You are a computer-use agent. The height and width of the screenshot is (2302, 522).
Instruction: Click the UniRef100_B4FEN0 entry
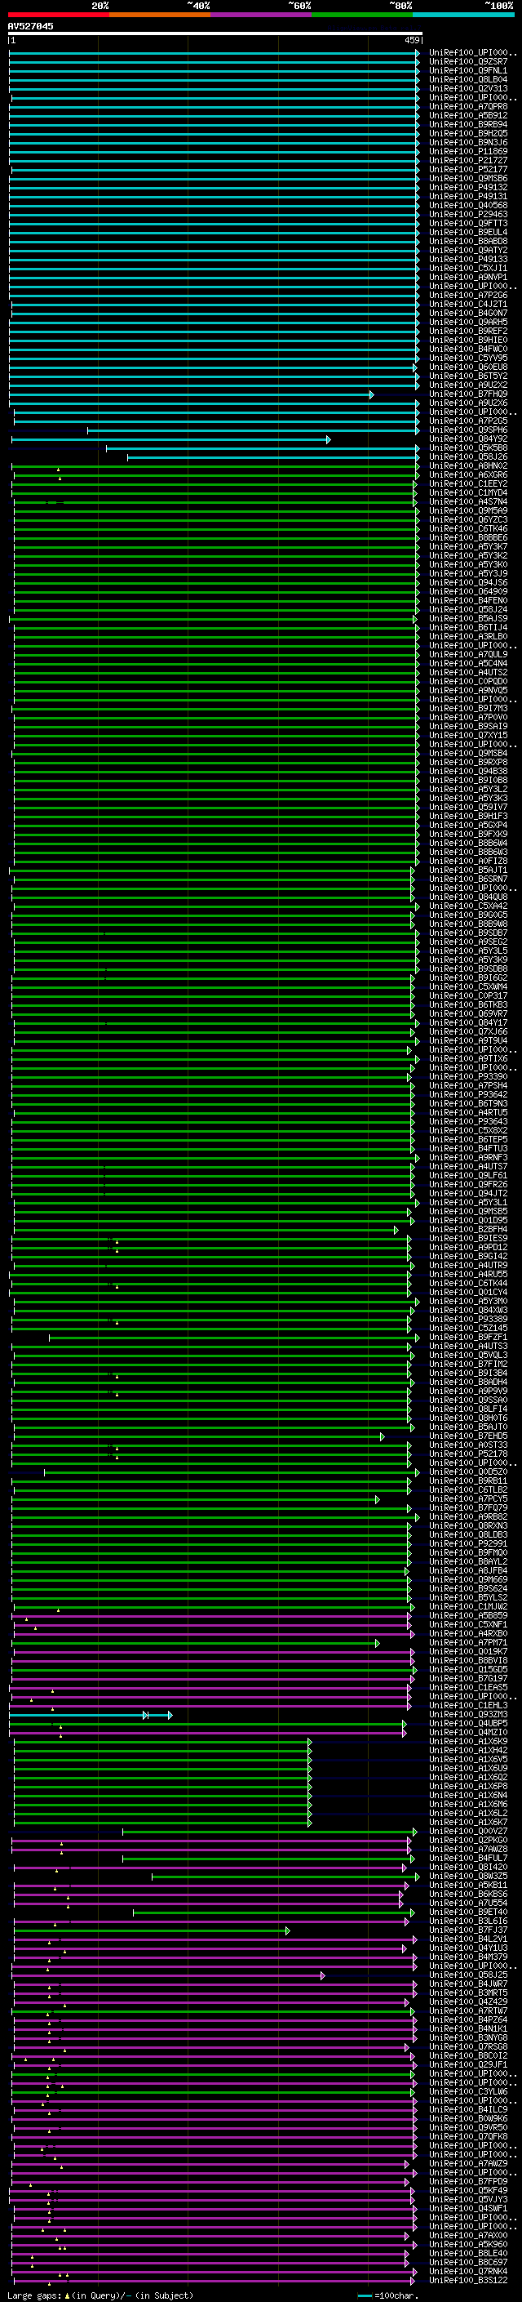468,601
